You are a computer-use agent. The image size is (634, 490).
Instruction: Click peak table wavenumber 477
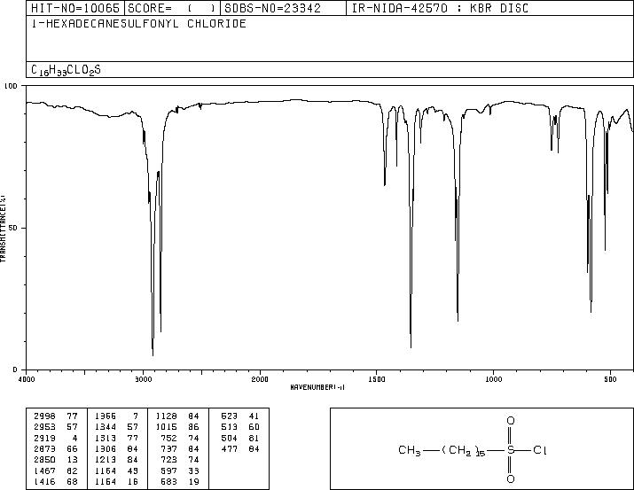click(230, 448)
